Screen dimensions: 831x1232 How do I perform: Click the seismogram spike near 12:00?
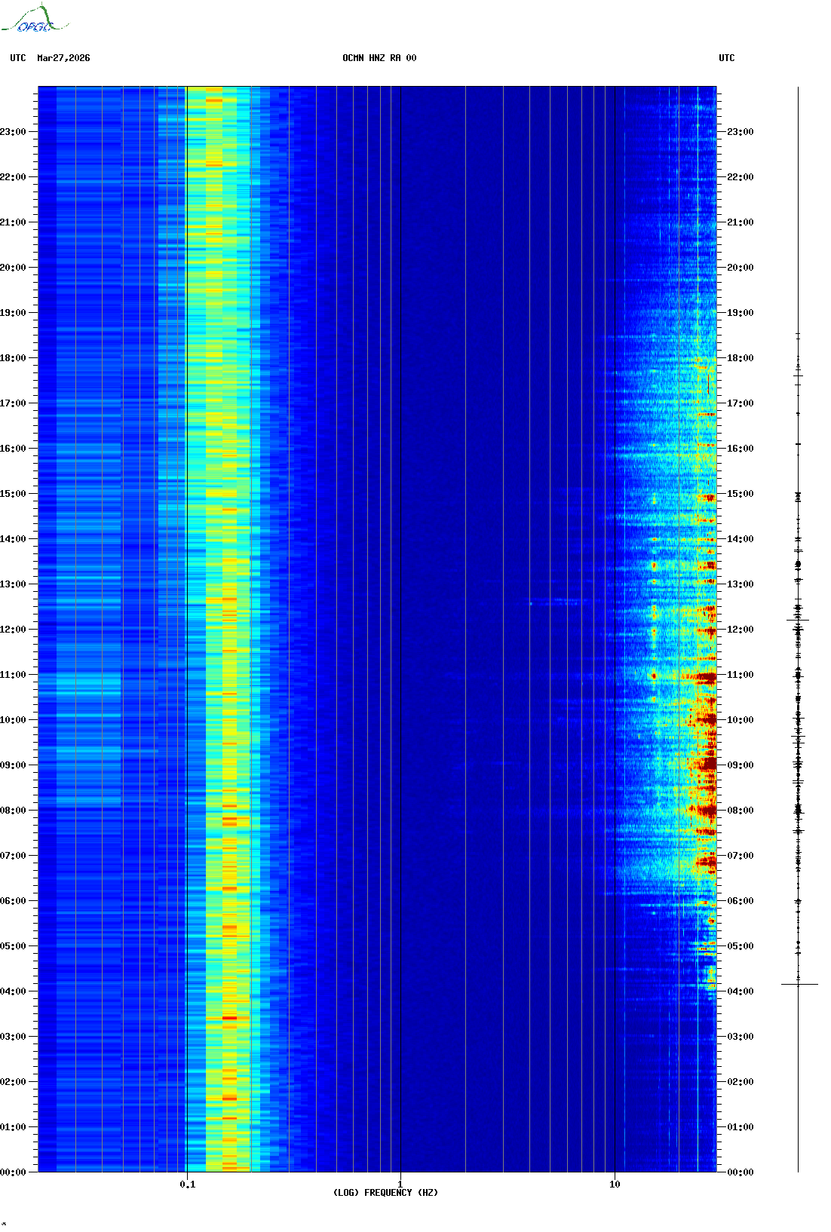pos(798,620)
